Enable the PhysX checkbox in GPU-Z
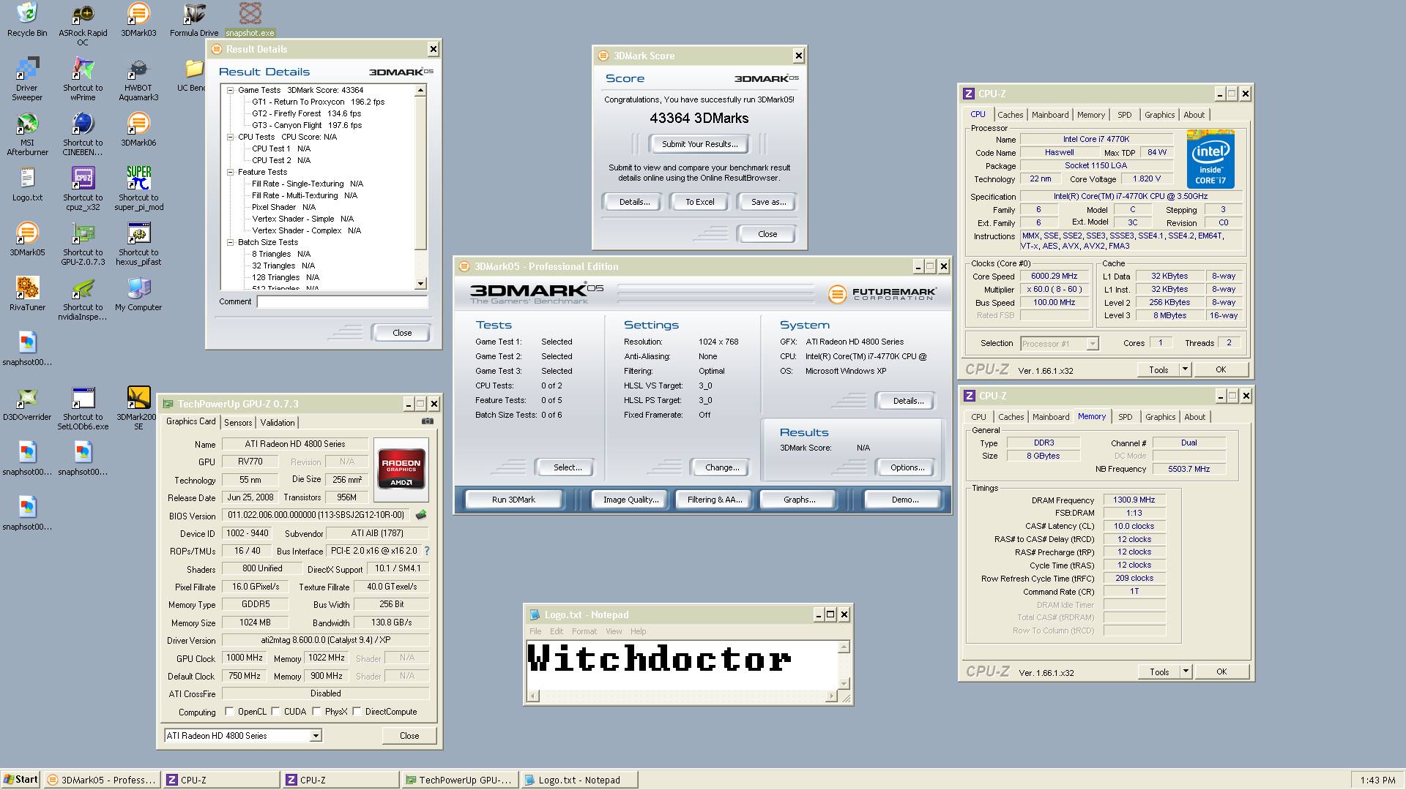The image size is (1406, 790). (316, 711)
